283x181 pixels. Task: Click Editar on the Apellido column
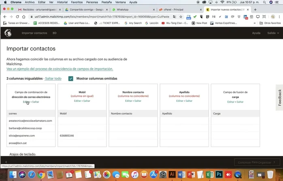(x=180, y=101)
